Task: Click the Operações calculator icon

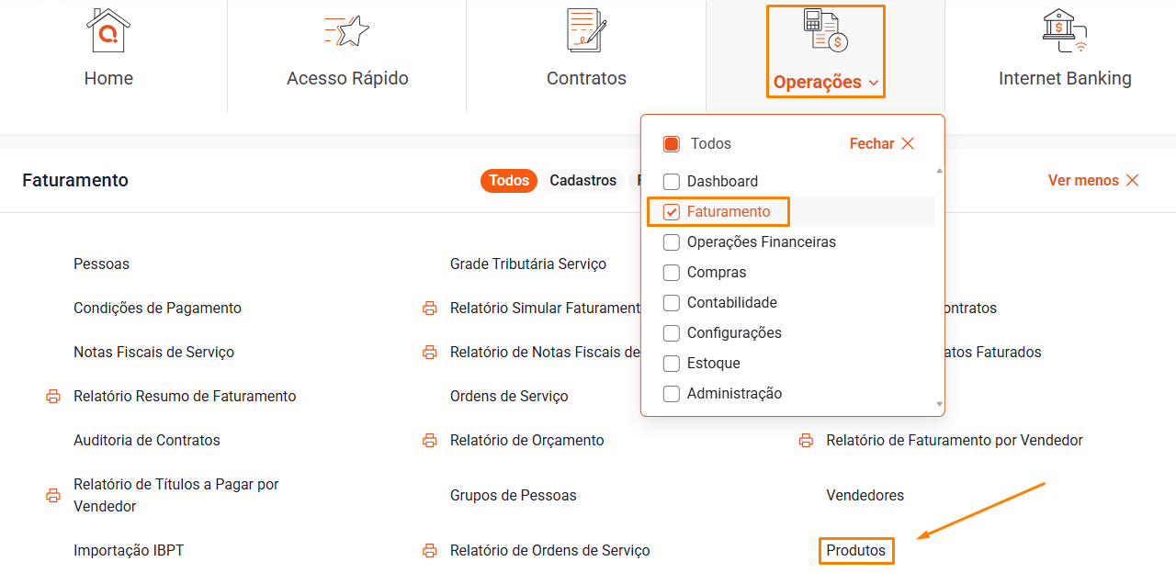Action: point(825,31)
